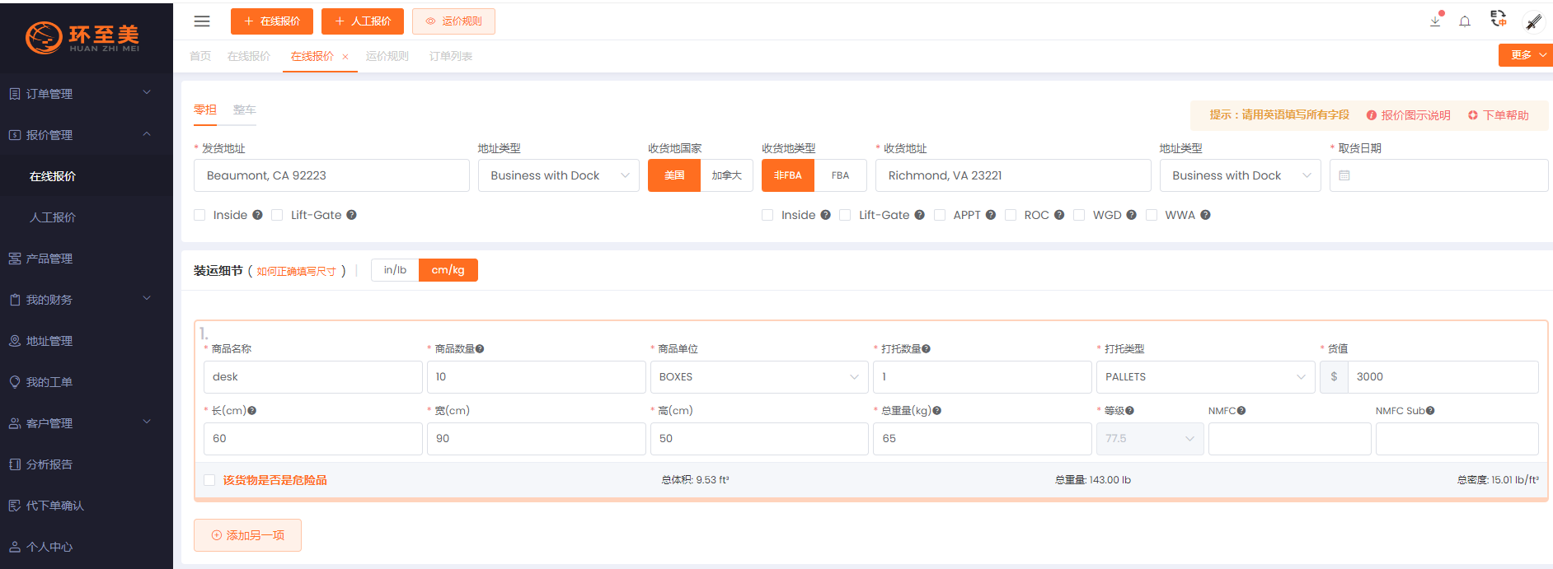This screenshot has width=1553, height=569.
Task: Mark the cargo as dangerous goods checkbox
Action: coord(209,480)
